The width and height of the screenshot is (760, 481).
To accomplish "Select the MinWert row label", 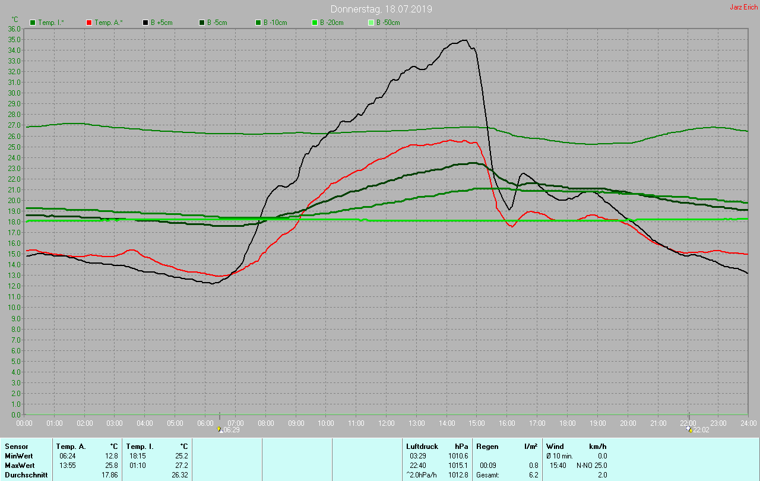I will click(x=18, y=455).
